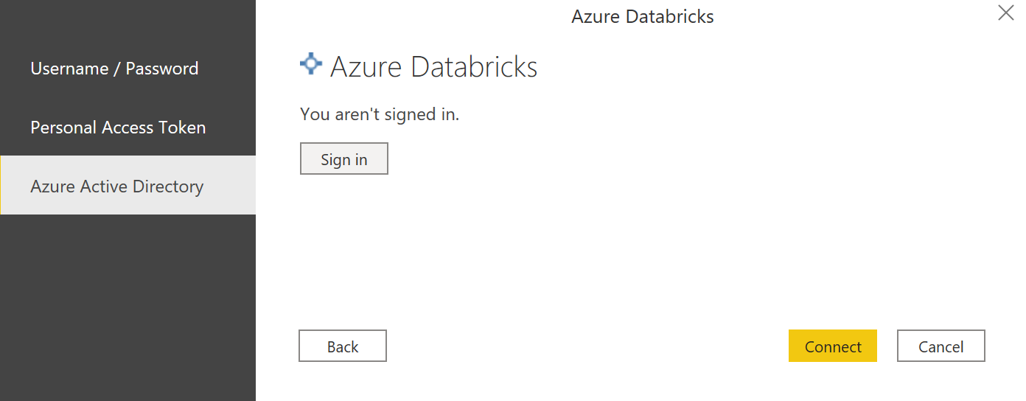Switch to Username / Password authentication
This screenshot has width=1026, height=401.
[114, 69]
